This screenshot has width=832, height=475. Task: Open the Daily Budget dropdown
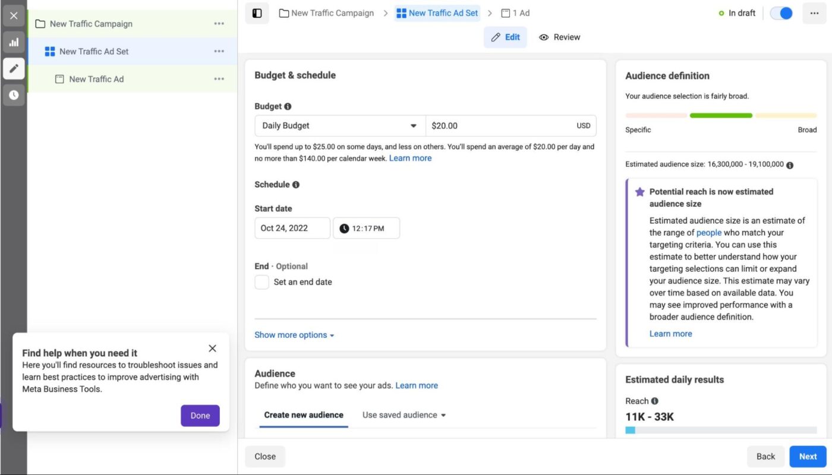pyautogui.click(x=339, y=125)
